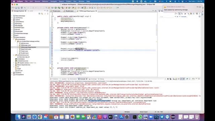Click the Apple menu icon

click(14, 1)
